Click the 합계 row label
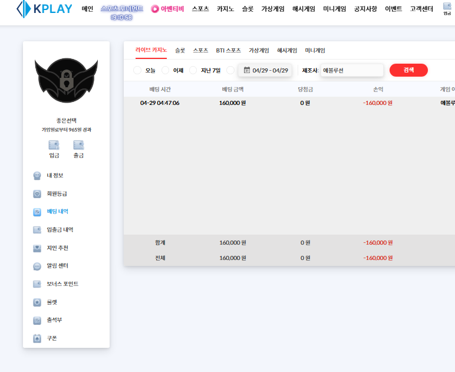The width and height of the screenshot is (455, 372). coord(160,242)
